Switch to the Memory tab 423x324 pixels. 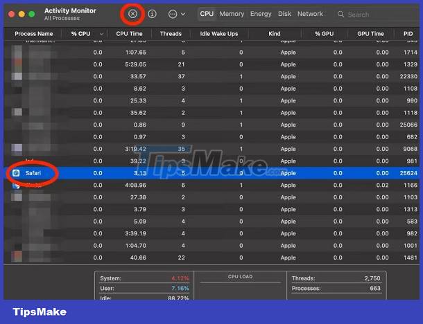(232, 14)
